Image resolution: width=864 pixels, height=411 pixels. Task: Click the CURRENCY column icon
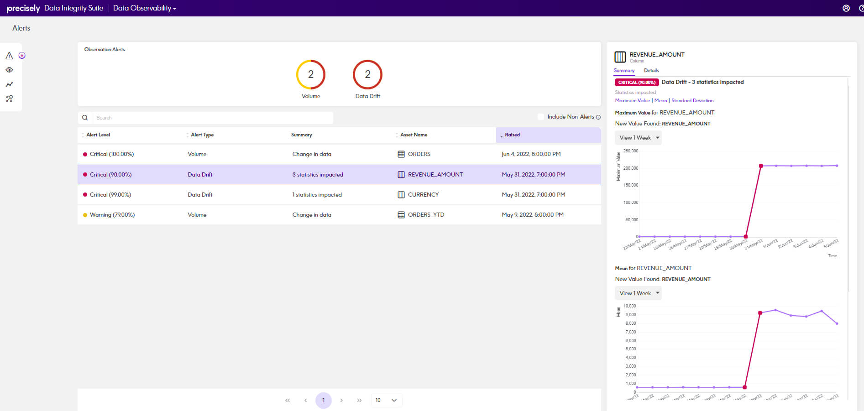[401, 195]
